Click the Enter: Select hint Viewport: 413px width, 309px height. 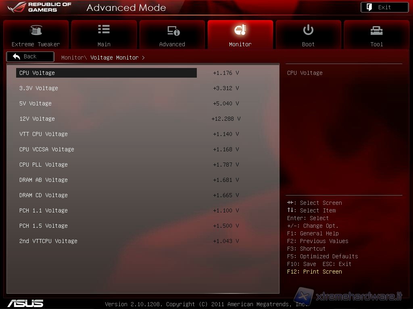click(308, 218)
